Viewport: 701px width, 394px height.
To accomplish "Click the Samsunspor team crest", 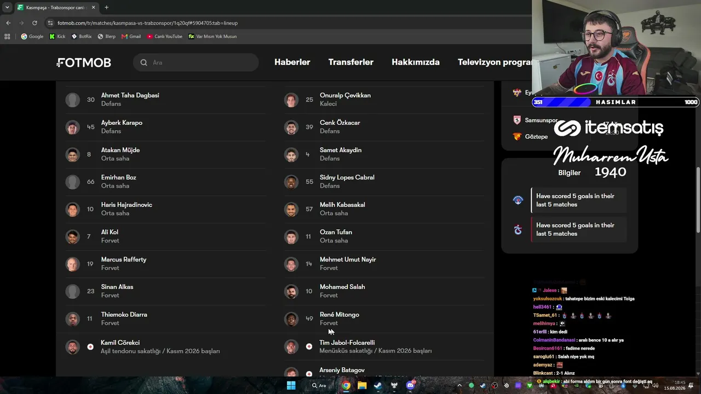I will [x=517, y=120].
